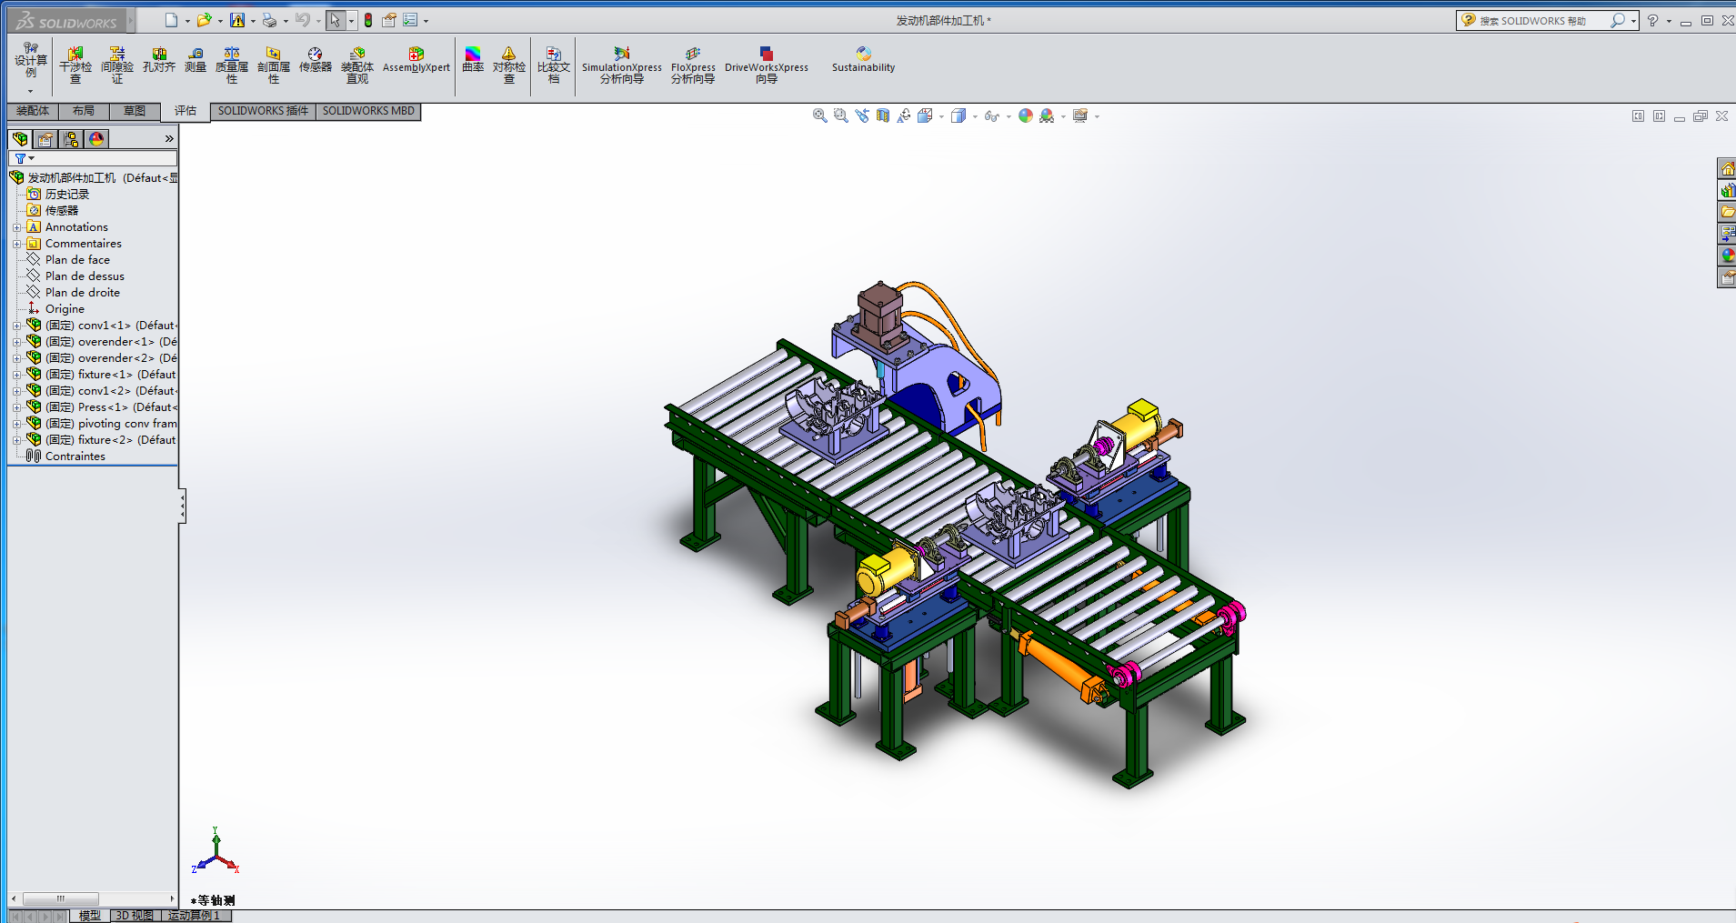Toggle Curvature (曲率) display
Image resolution: width=1736 pixels, height=923 pixels.
click(473, 60)
